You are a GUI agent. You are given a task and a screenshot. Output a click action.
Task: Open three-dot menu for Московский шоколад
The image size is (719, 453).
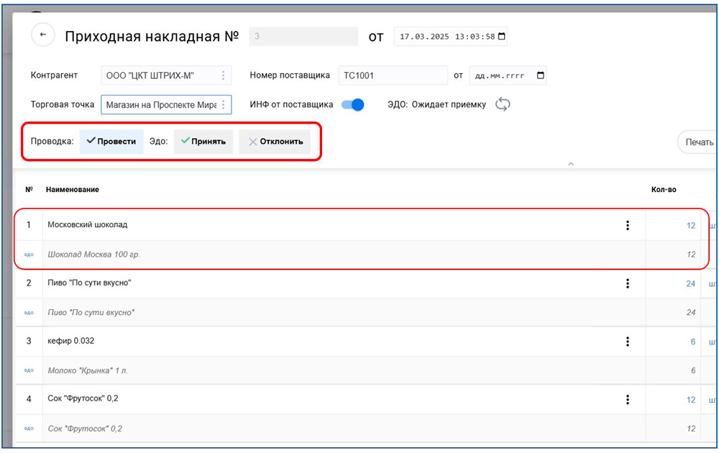point(628,226)
